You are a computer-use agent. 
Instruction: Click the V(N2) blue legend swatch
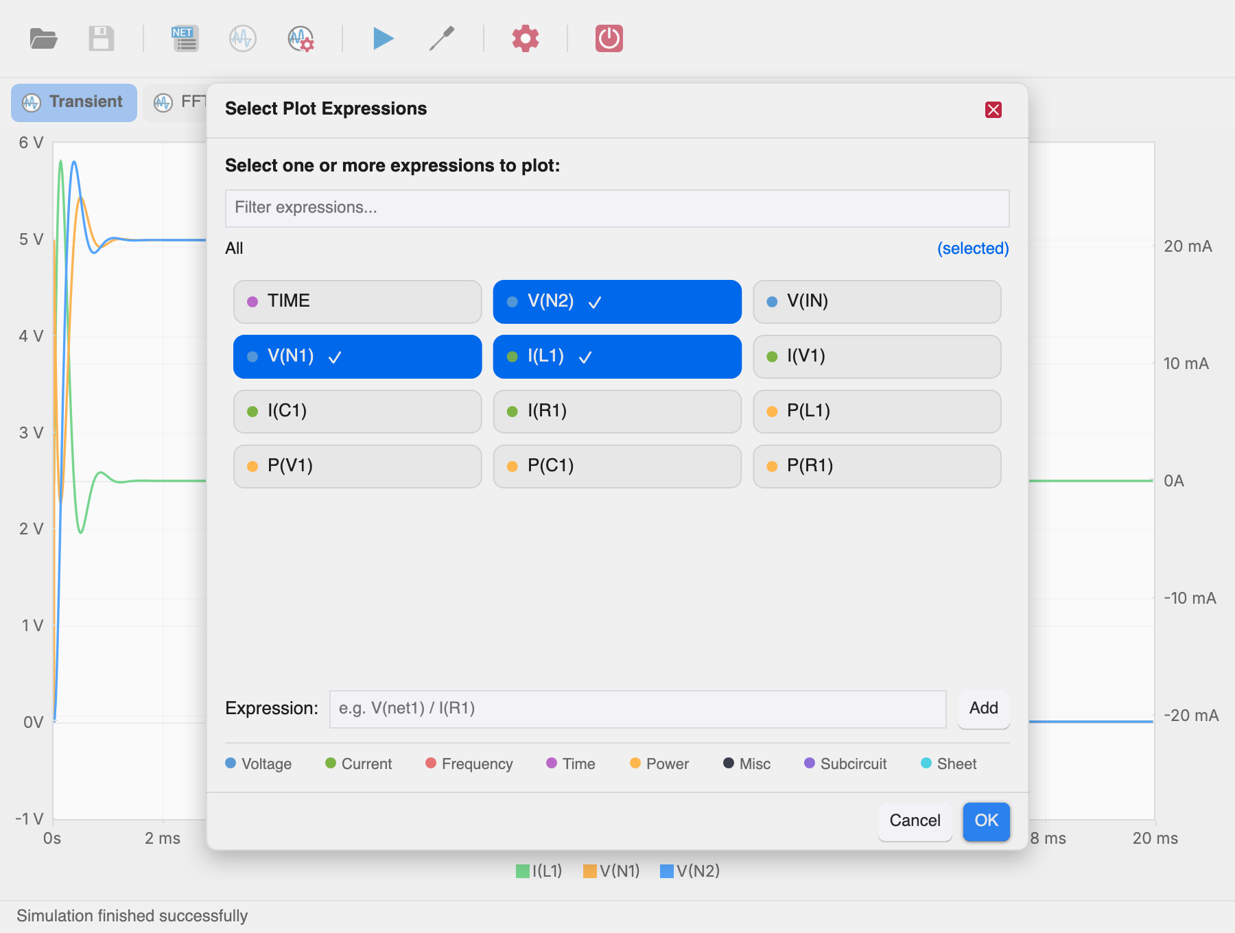pyautogui.click(x=667, y=871)
